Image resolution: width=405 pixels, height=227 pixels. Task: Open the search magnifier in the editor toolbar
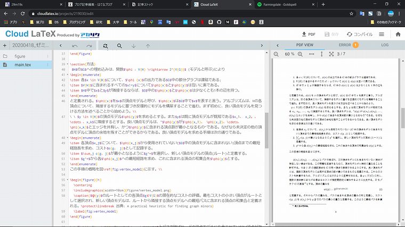pyautogui.click(x=119, y=46)
